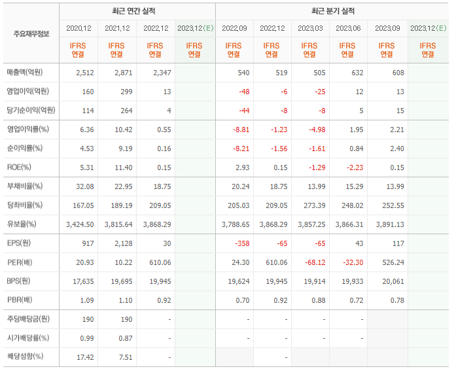Click the PER value -68.12

[315, 262]
